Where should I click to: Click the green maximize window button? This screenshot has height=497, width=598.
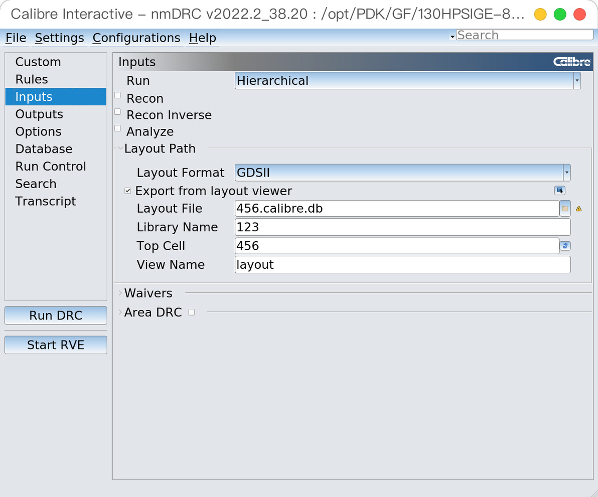pyautogui.click(x=560, y=15)
